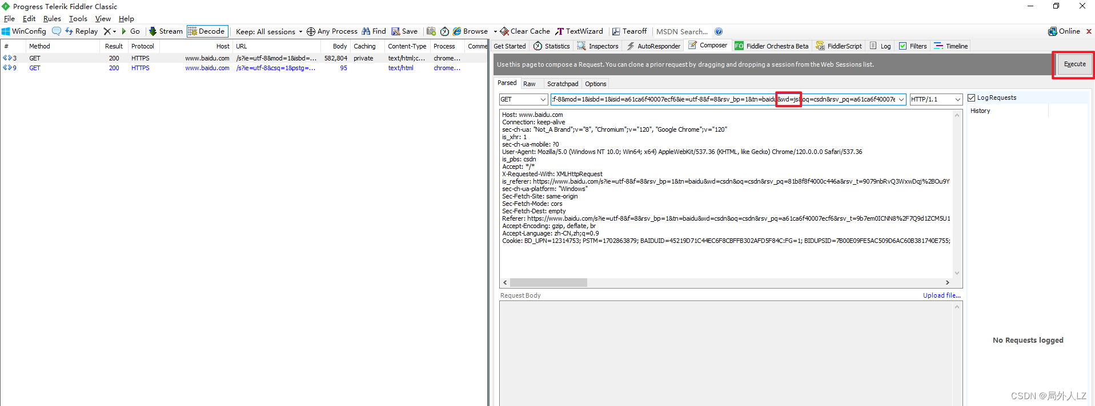The image size is (1095, 406).
Task: Click the Online status indicator
Action: click(1064, 31)
